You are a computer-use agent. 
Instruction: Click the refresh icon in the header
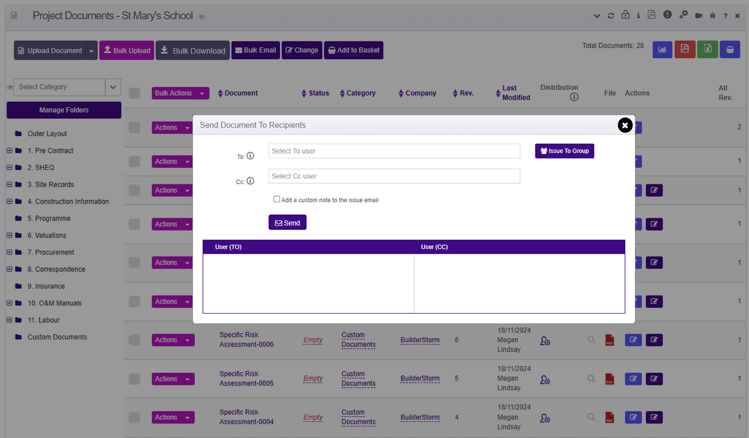click(611, 16)
